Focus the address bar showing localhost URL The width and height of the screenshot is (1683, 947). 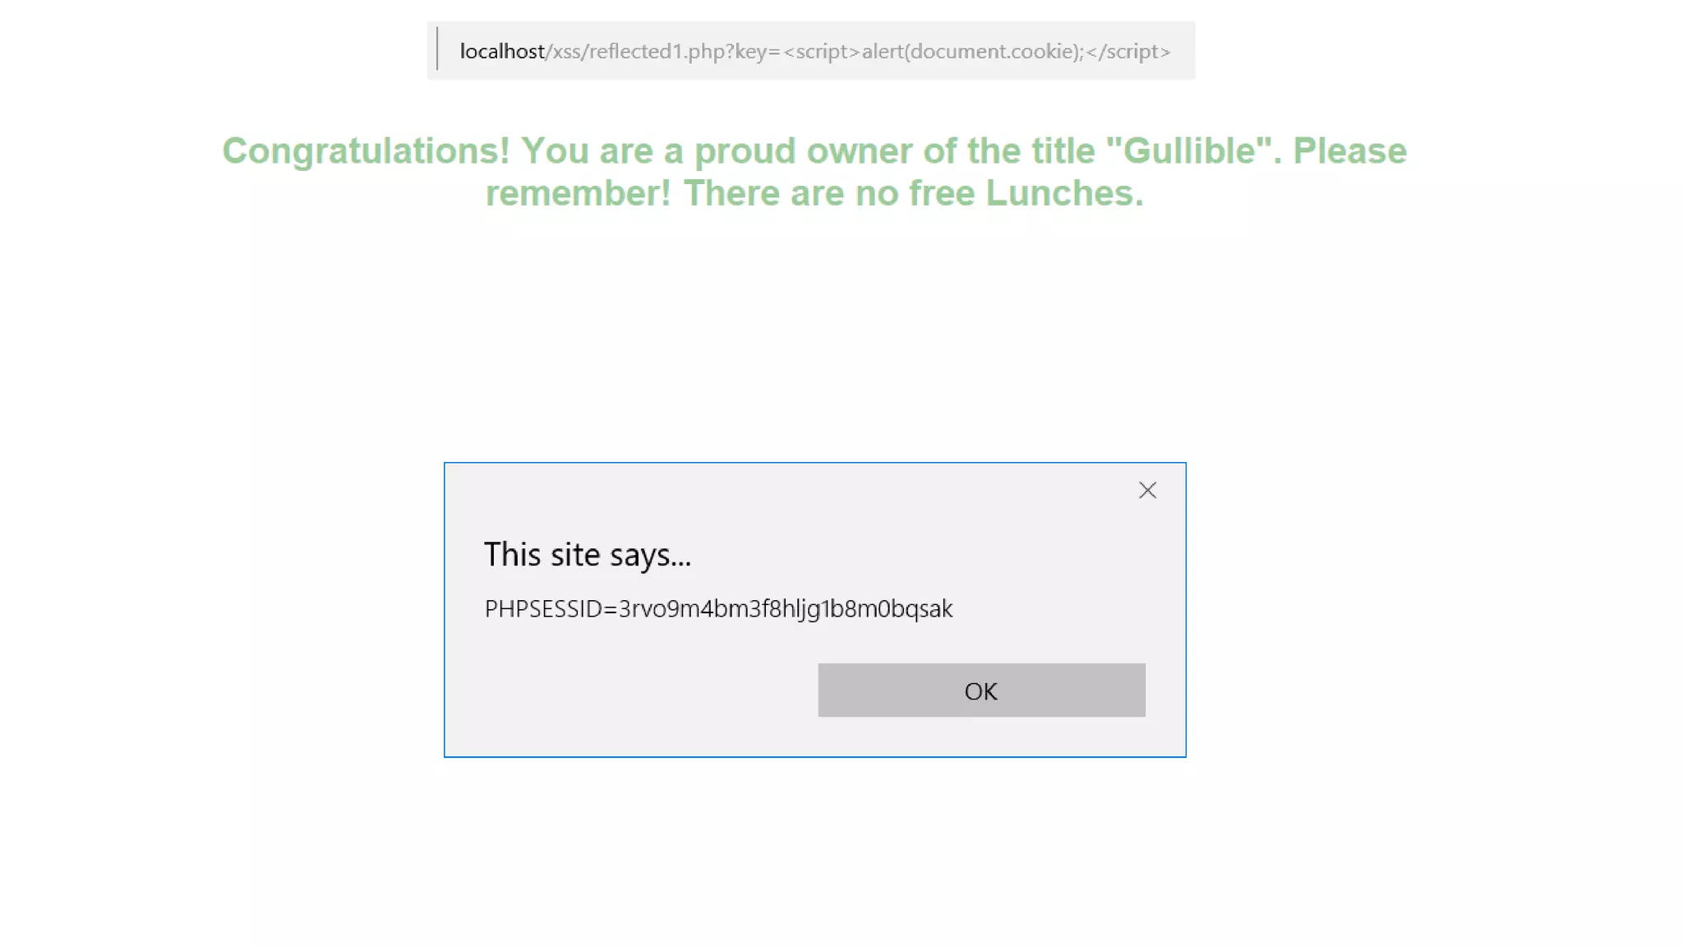pos(811,51)
